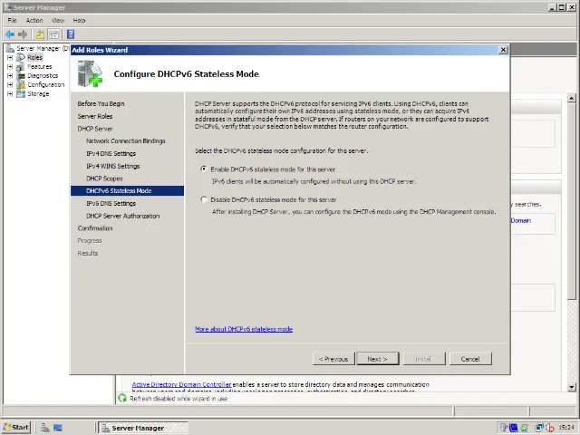Go to Network Connection Bindings step
This screenshot has height=435, width=580.
126,141
